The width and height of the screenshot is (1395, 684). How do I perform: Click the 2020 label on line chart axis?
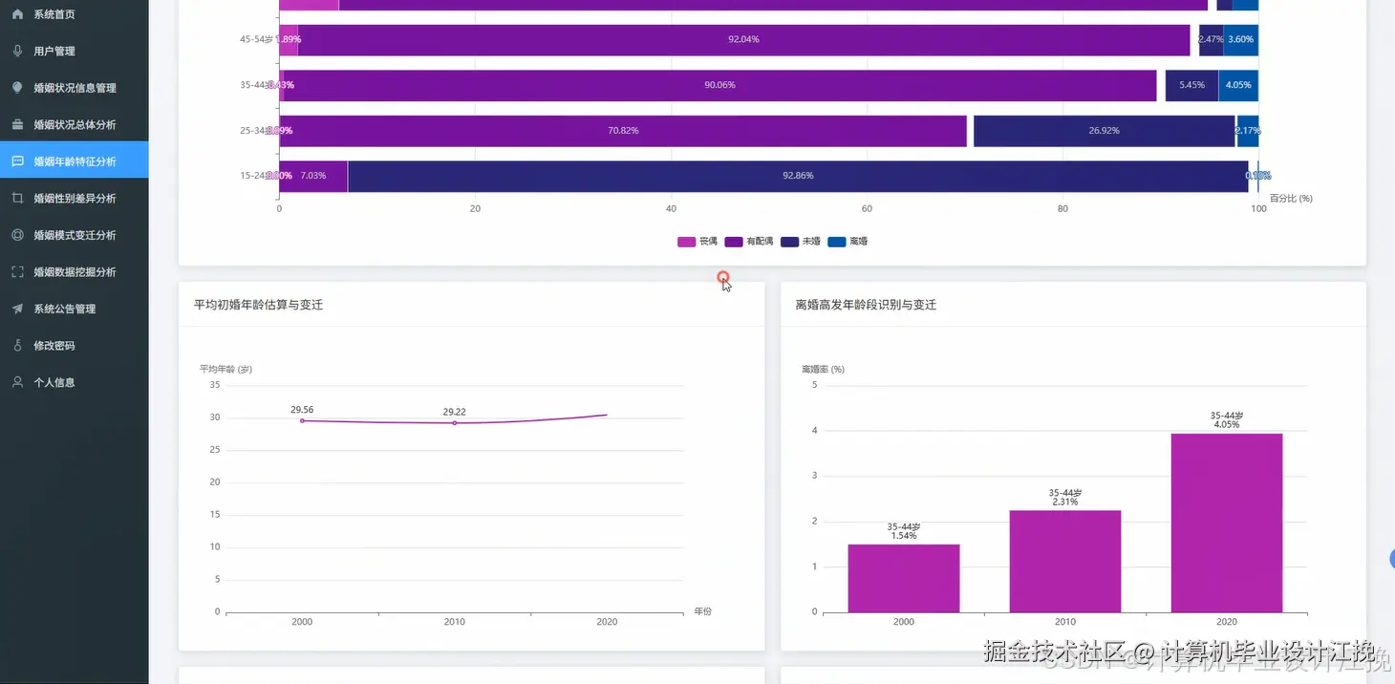coord(607,622)
